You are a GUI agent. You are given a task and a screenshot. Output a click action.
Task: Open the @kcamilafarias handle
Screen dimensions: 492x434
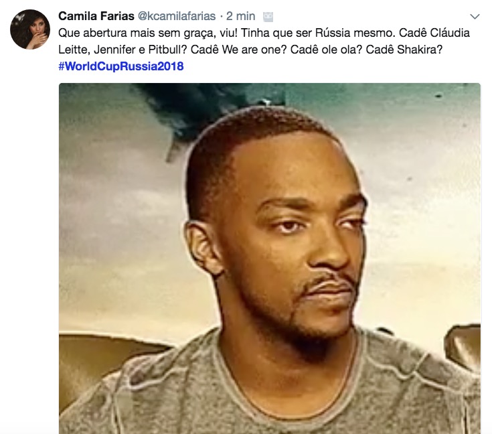pyautogui.click(x=177, y=16)
